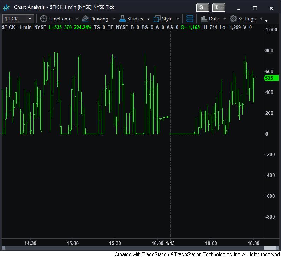This screenshot has width=281, height=257.
Task: Toggle the stacked data panels icon
Action: point(190,19)
